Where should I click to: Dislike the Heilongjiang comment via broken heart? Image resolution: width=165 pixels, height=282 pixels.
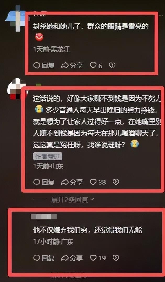pos(112,66)
